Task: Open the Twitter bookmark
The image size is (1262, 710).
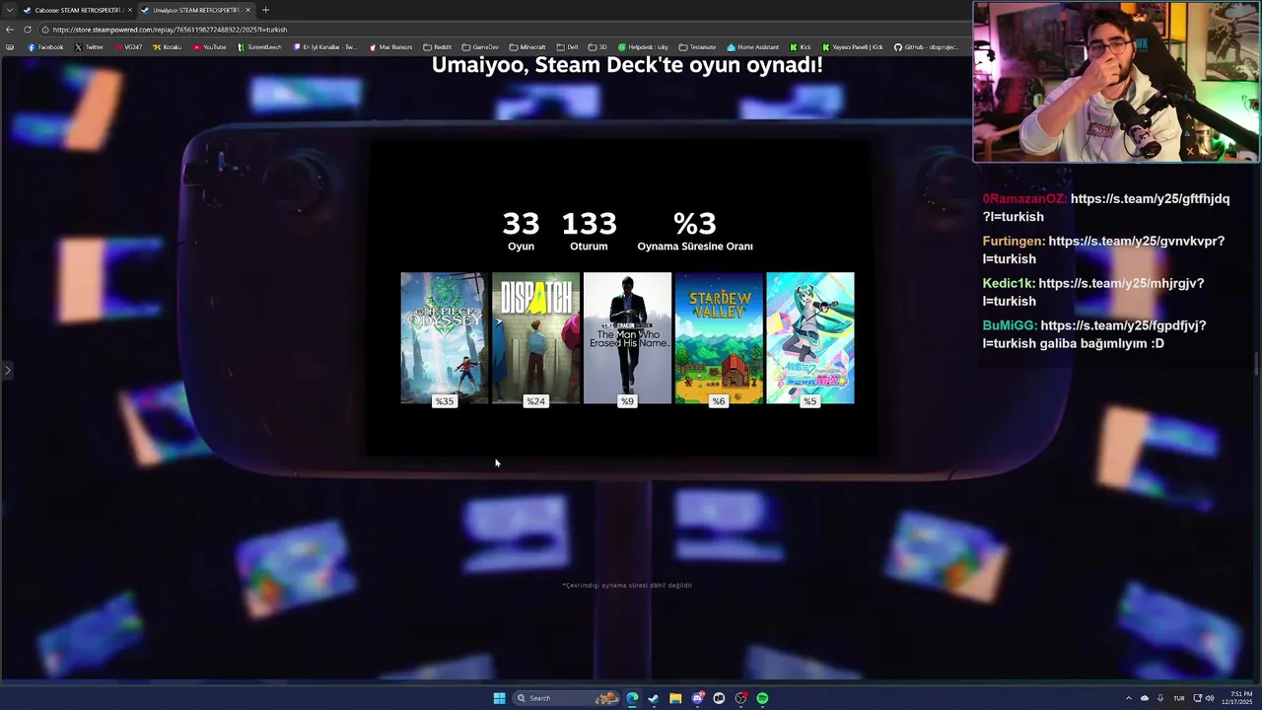Action: point(89,47)
